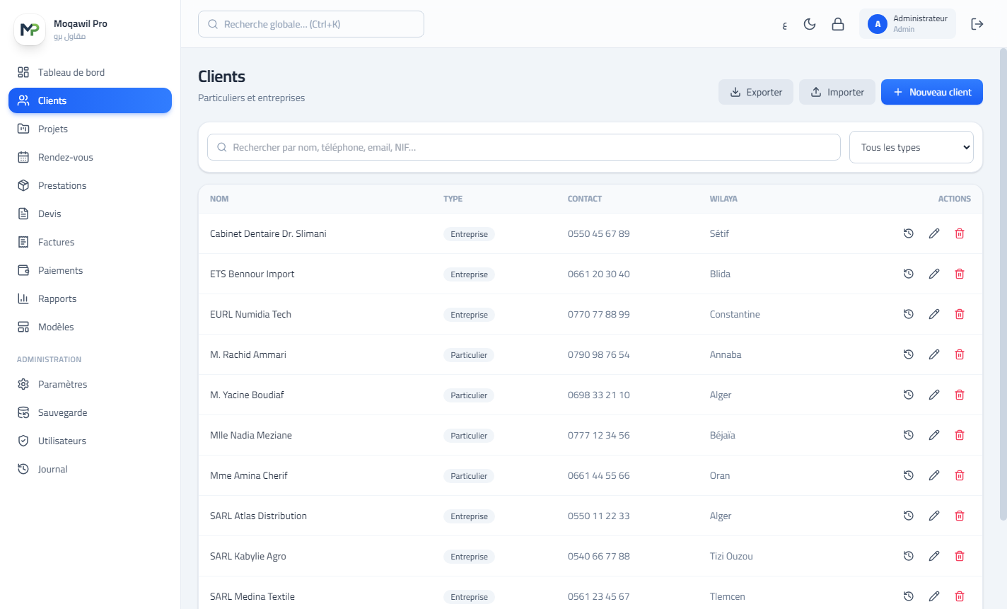Edit SARL Kabylie Agro record
The width and height of the screenshot is (1007, 609).
point(934,556)
